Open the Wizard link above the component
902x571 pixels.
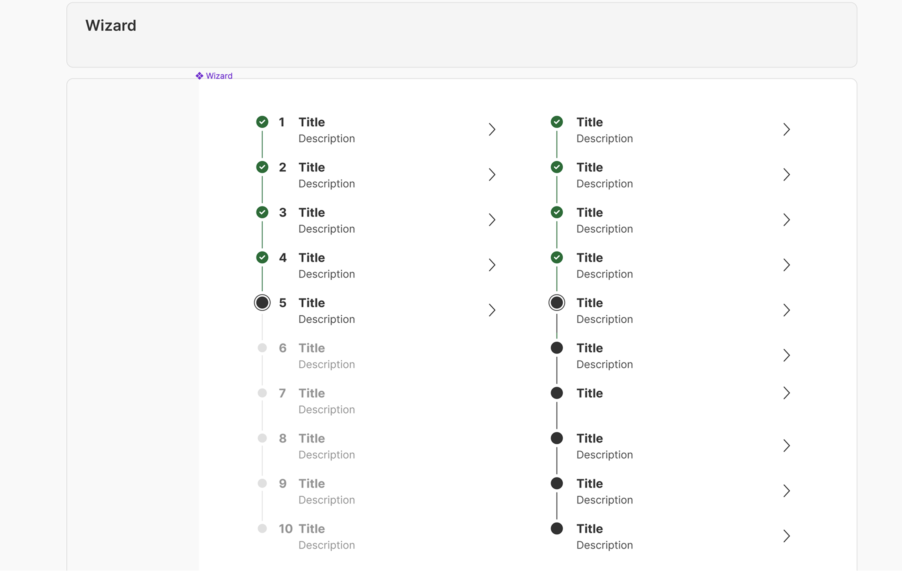(x=219, y=75)
